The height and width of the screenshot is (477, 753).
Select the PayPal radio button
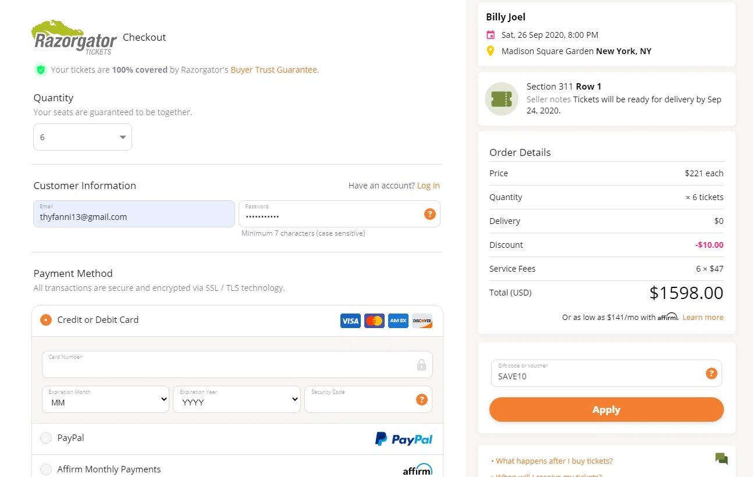pos(46,438)
